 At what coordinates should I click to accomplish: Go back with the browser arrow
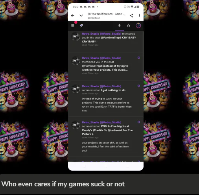(x=72, y=16)
